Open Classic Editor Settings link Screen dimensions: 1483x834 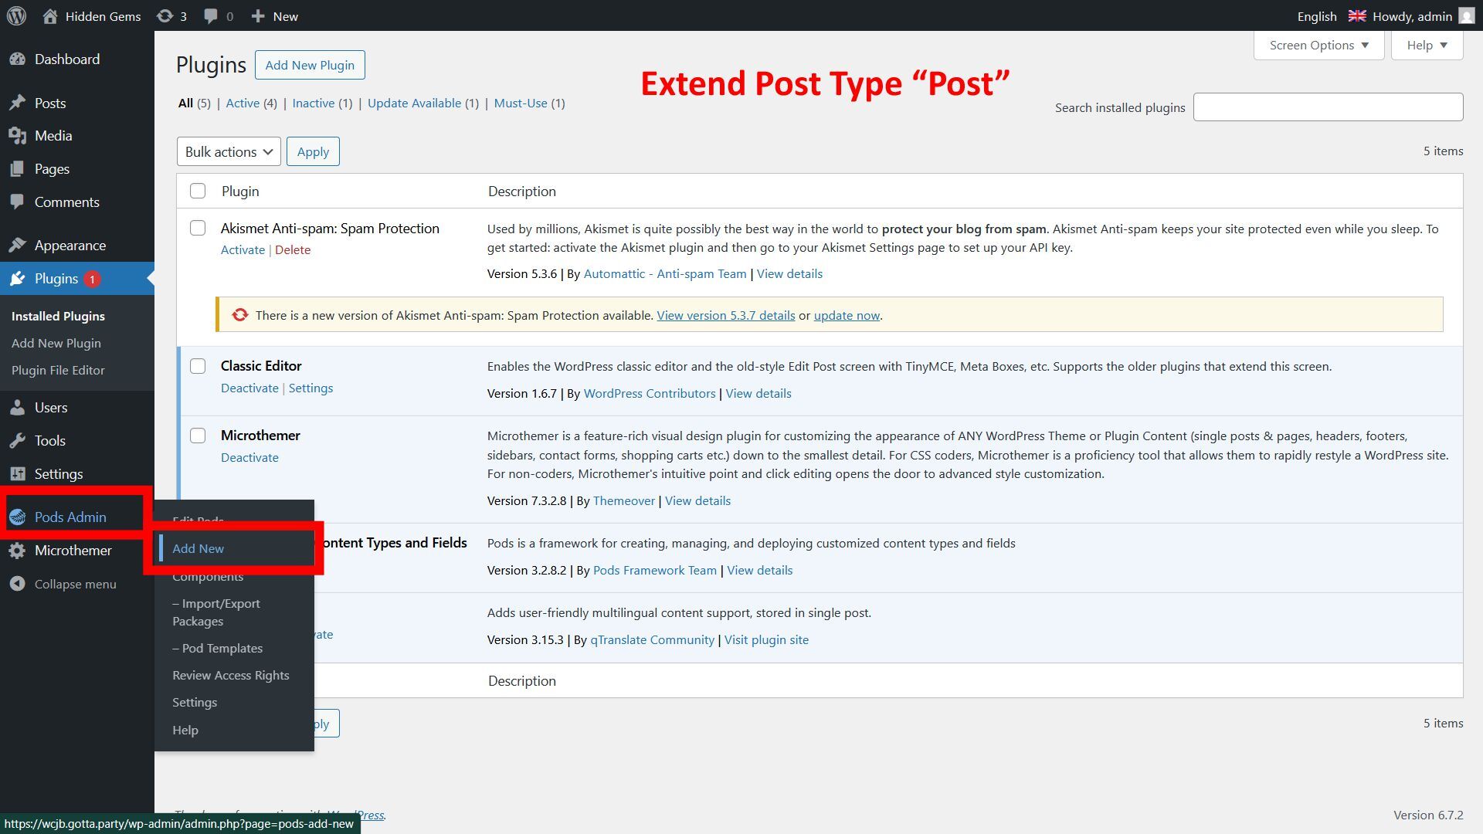tap(311, 388)
